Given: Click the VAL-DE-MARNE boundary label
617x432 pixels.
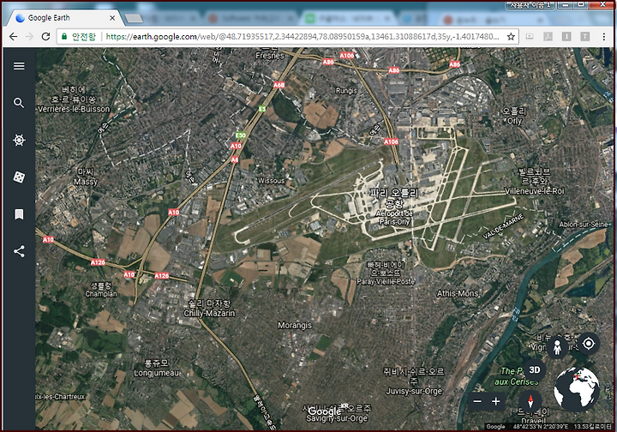Looking at the screenshot, I should coord(503,226).
